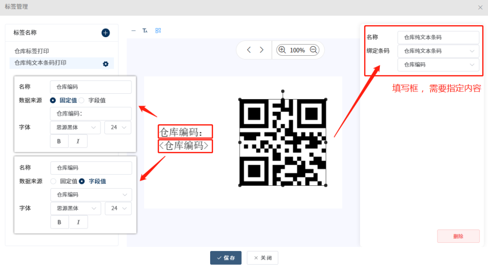Click the 关闭 button
Screen dimensions: 488x270
tap(263, 258)
